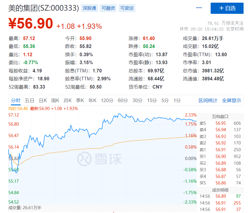Click the 今开 value 55.90
Viewport: 248px width, 213px height.
point(85,39)
